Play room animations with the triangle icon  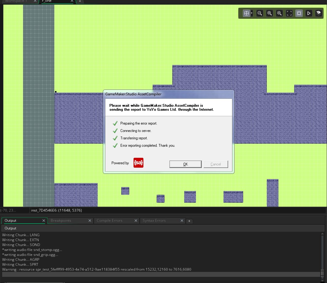click(x=309, y=13)
